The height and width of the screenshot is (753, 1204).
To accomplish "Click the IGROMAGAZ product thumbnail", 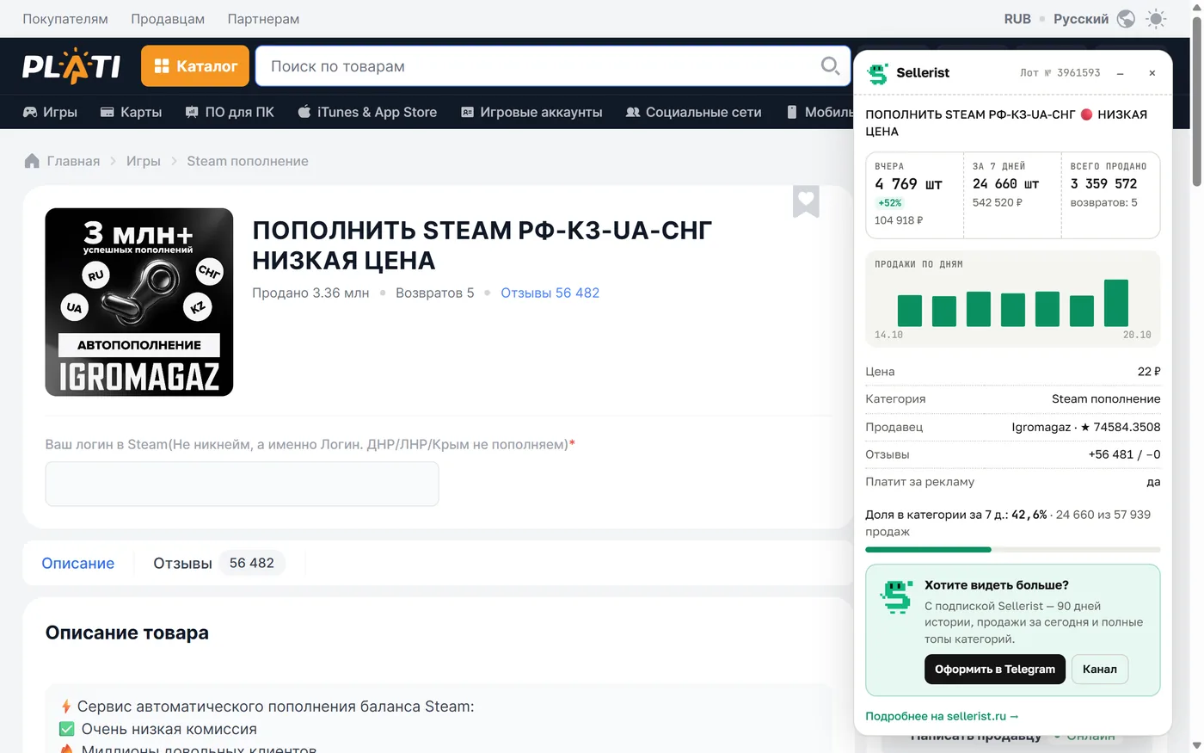I will pos(139,302).
